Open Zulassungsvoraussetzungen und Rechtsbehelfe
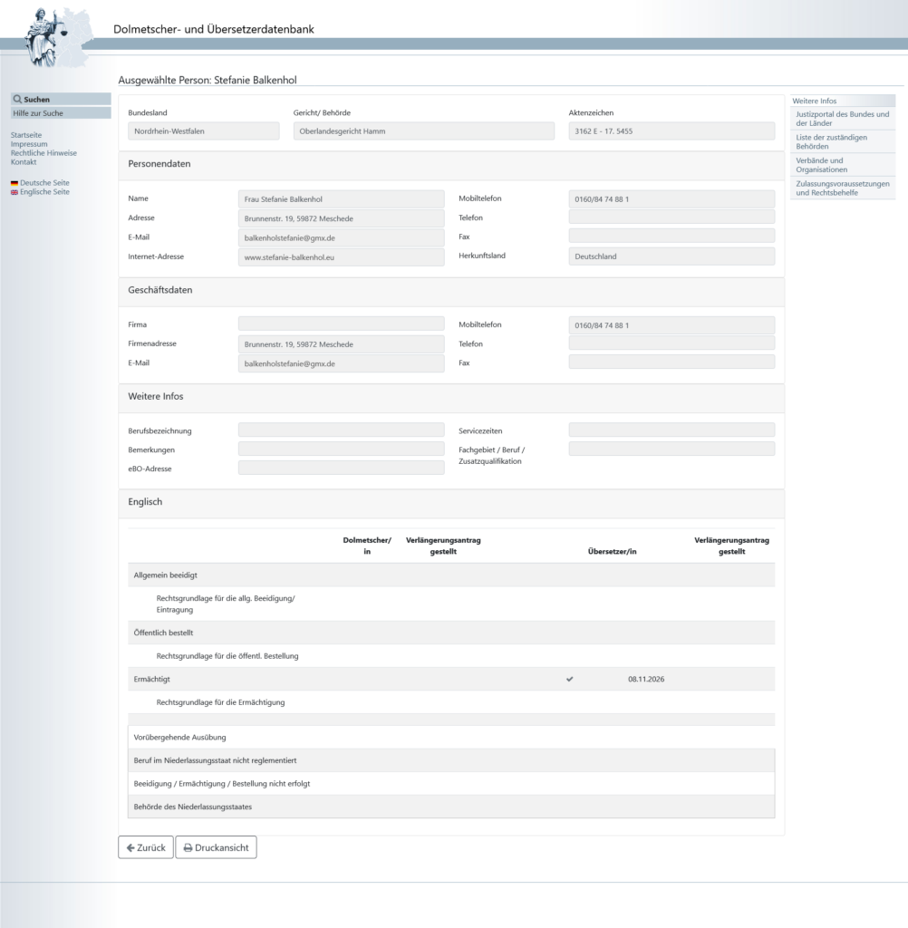Viewport: 908px width, 928px height. point(842,188)
